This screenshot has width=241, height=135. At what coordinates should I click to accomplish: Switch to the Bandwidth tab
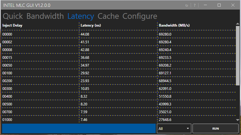[45, 16]
